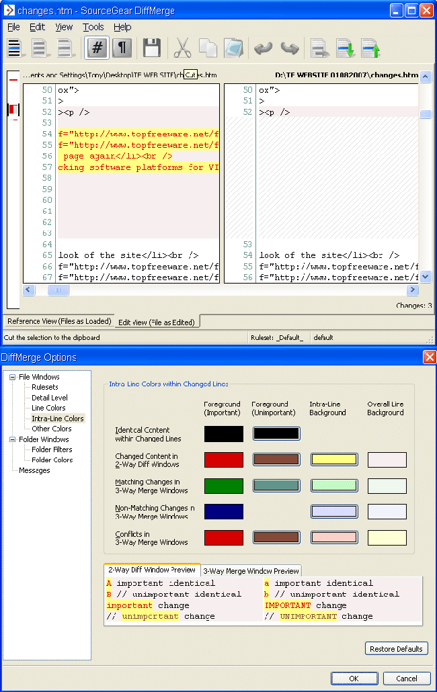Click Cancel in DiffMerge Options
The image size is (437, 692).
point(407,679)
